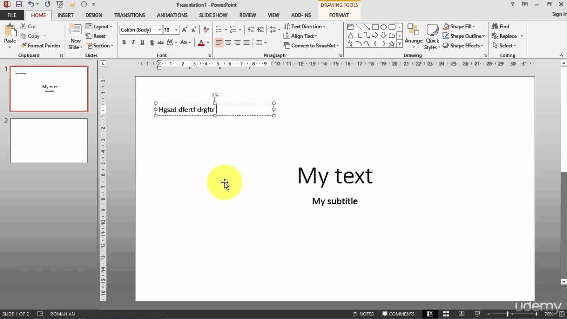Select slide 2 thumbnail
This screenshot has height=319, width=567.
(x=49, y=140)
